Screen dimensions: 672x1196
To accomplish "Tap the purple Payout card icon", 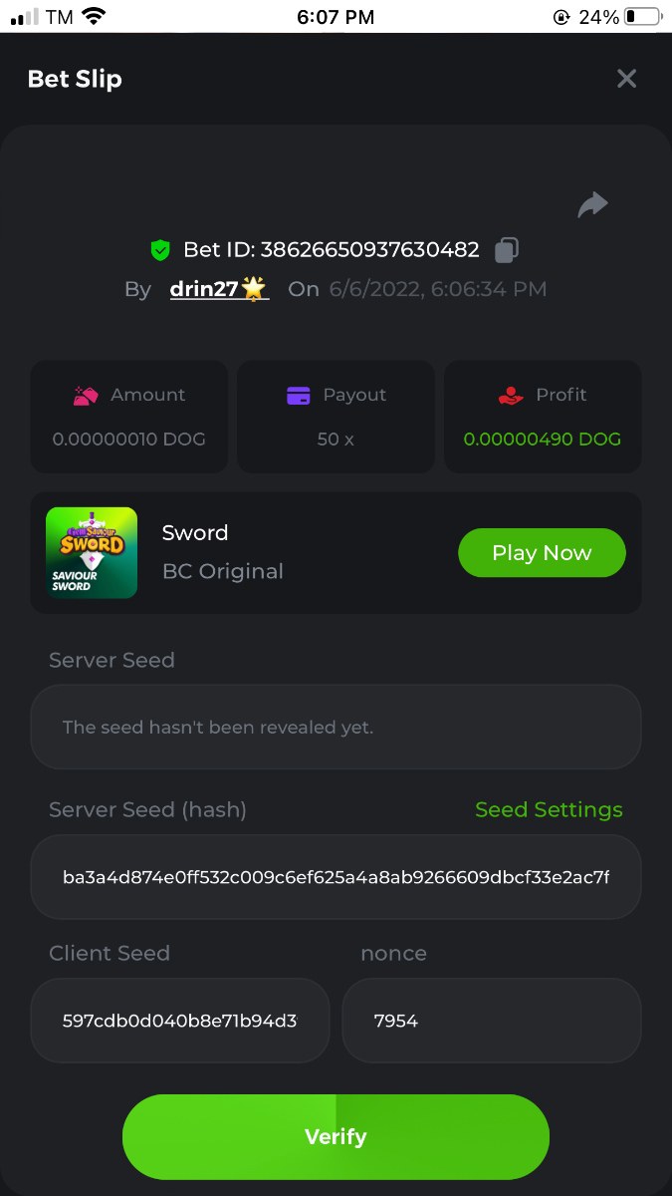I will pos(298,396).
